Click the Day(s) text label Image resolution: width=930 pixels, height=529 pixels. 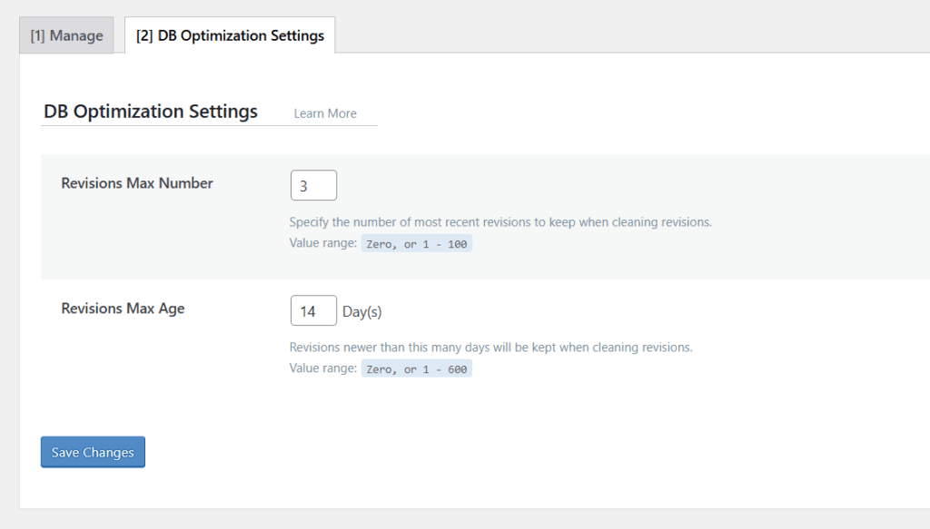(361, 309)
